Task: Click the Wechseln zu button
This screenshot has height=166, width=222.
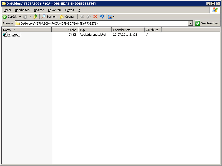Action: point(207,24)
